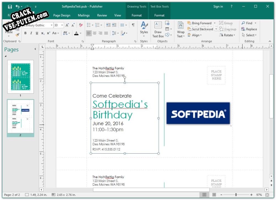The width and height of the screenshot is (276, 200).
Task: Open font color dropdown arrow
Action: [81, 33]
